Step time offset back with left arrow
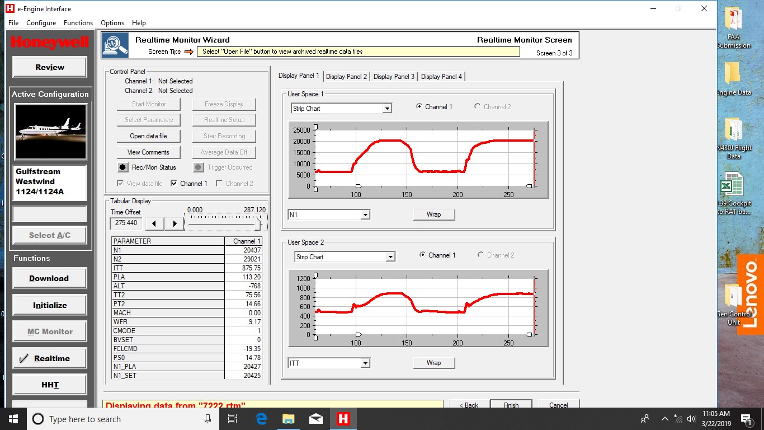Viewport: 764px width, 430px height. (154, 223)
